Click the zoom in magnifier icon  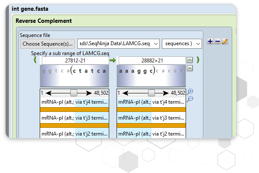[190, 92]
